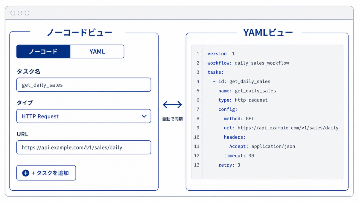Viewport: 359px width, 202px height.
Task: Click the 'workflow: daily_sales_workflow' line
Action: (x=248, y=63)
